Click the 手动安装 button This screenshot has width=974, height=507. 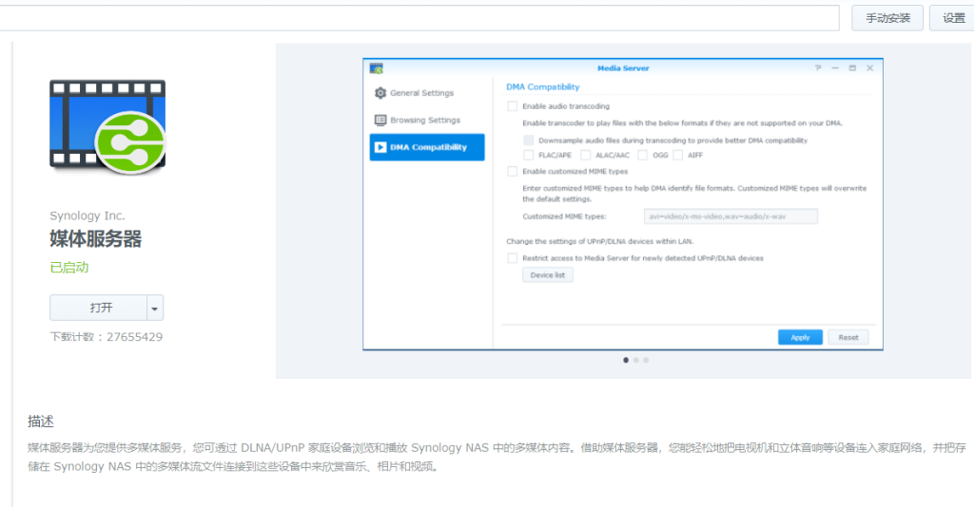887,18
